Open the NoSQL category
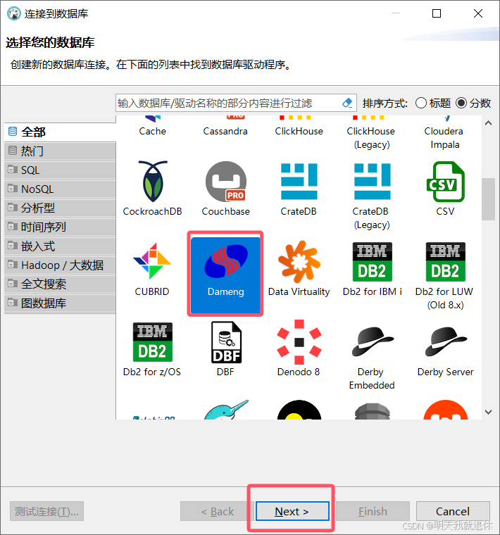The height and width of the screenshot is (535, 500). point(60,189)
